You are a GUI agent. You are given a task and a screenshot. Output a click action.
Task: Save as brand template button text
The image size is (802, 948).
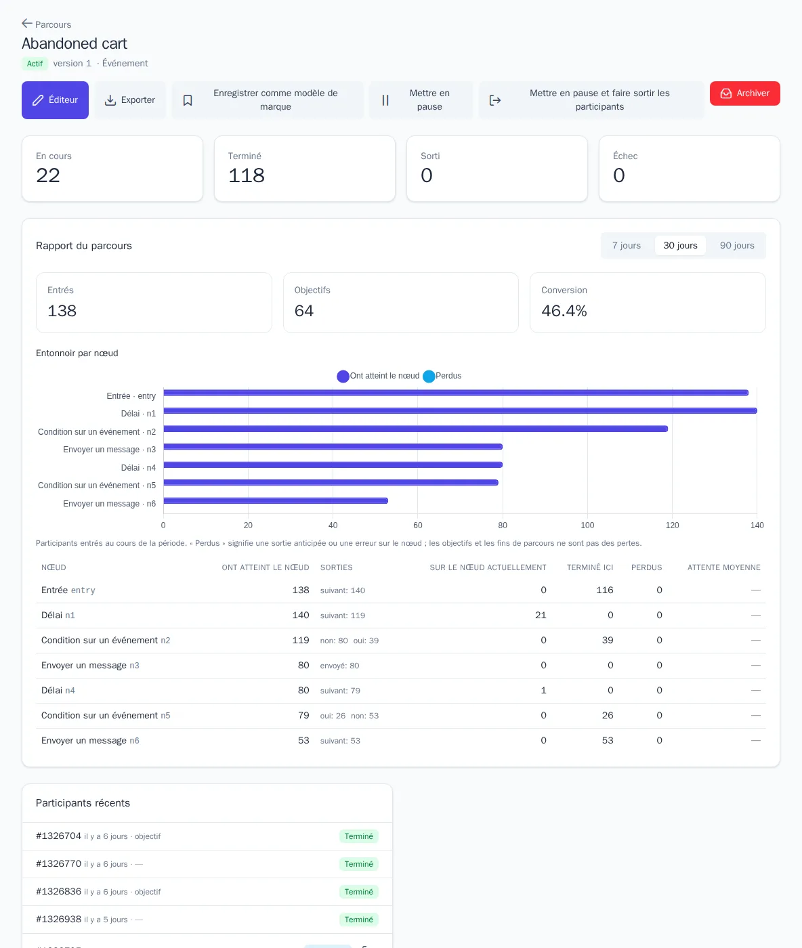[x=276, y=100]
